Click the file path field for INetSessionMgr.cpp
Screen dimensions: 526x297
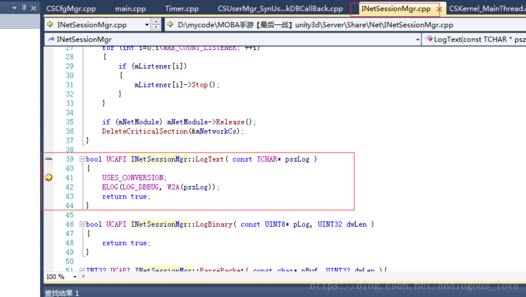click(346, 24)
